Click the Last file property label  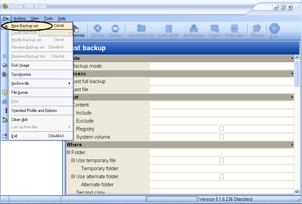[x=81, y=89]
